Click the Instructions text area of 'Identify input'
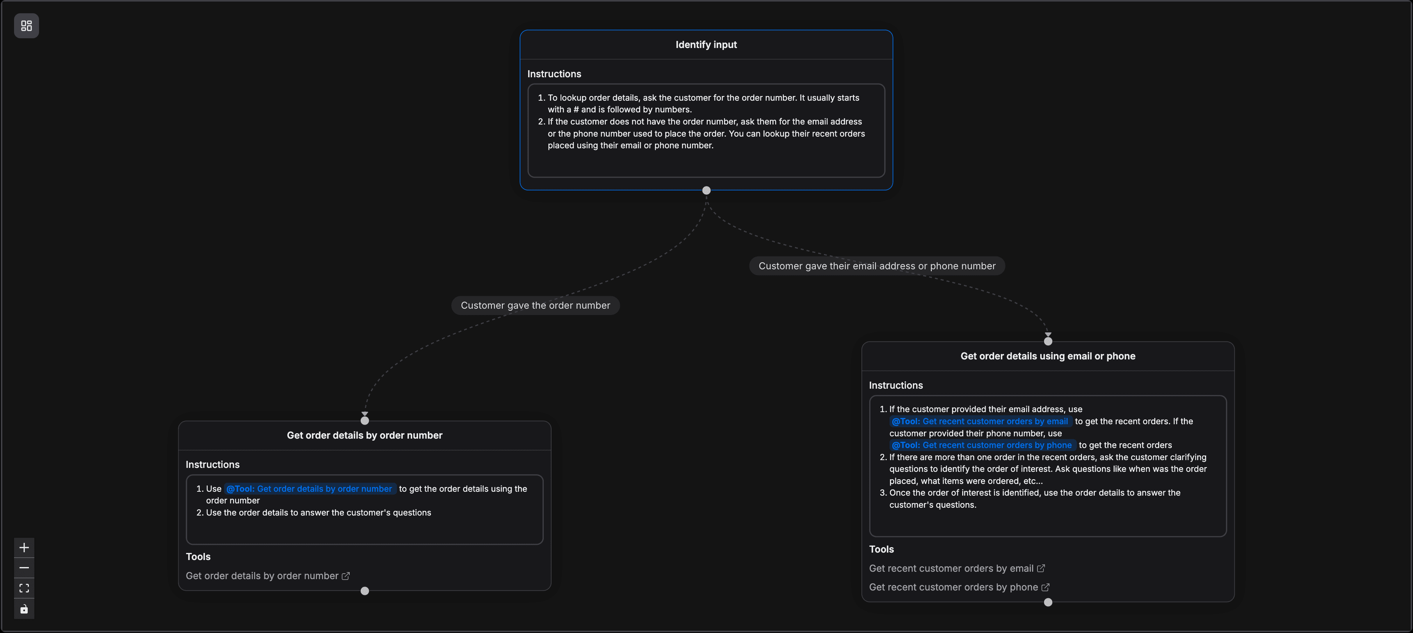The height and width of the screenshot is (633, 1413). click(x=706, y=130)
